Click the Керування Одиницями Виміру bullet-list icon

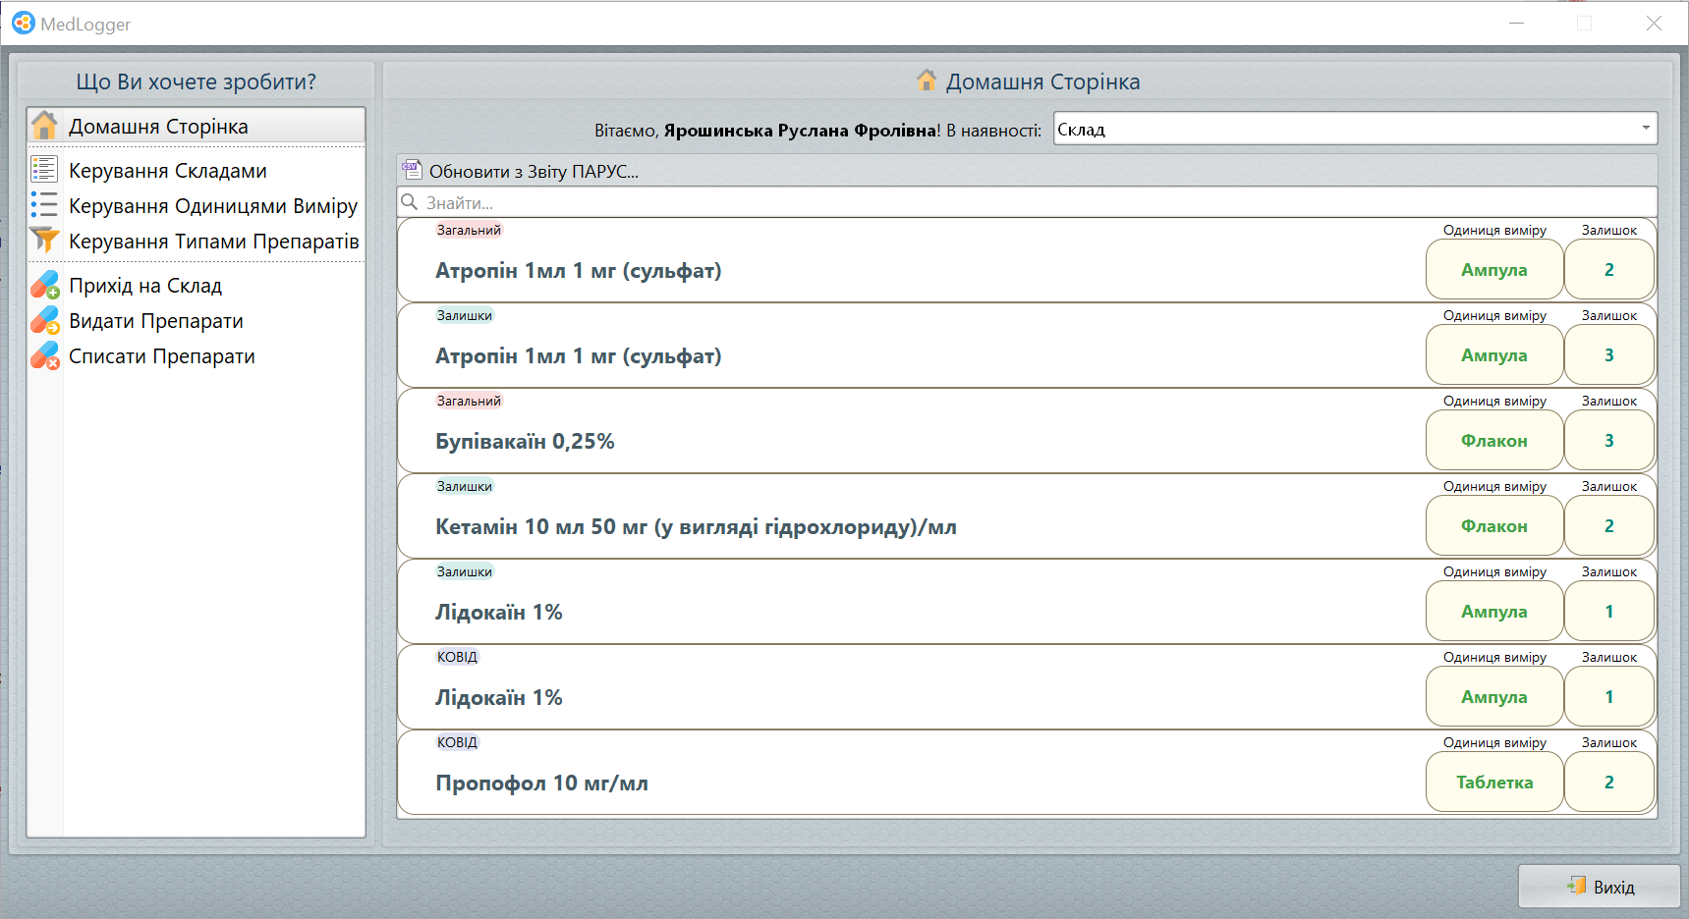(44, 205)
